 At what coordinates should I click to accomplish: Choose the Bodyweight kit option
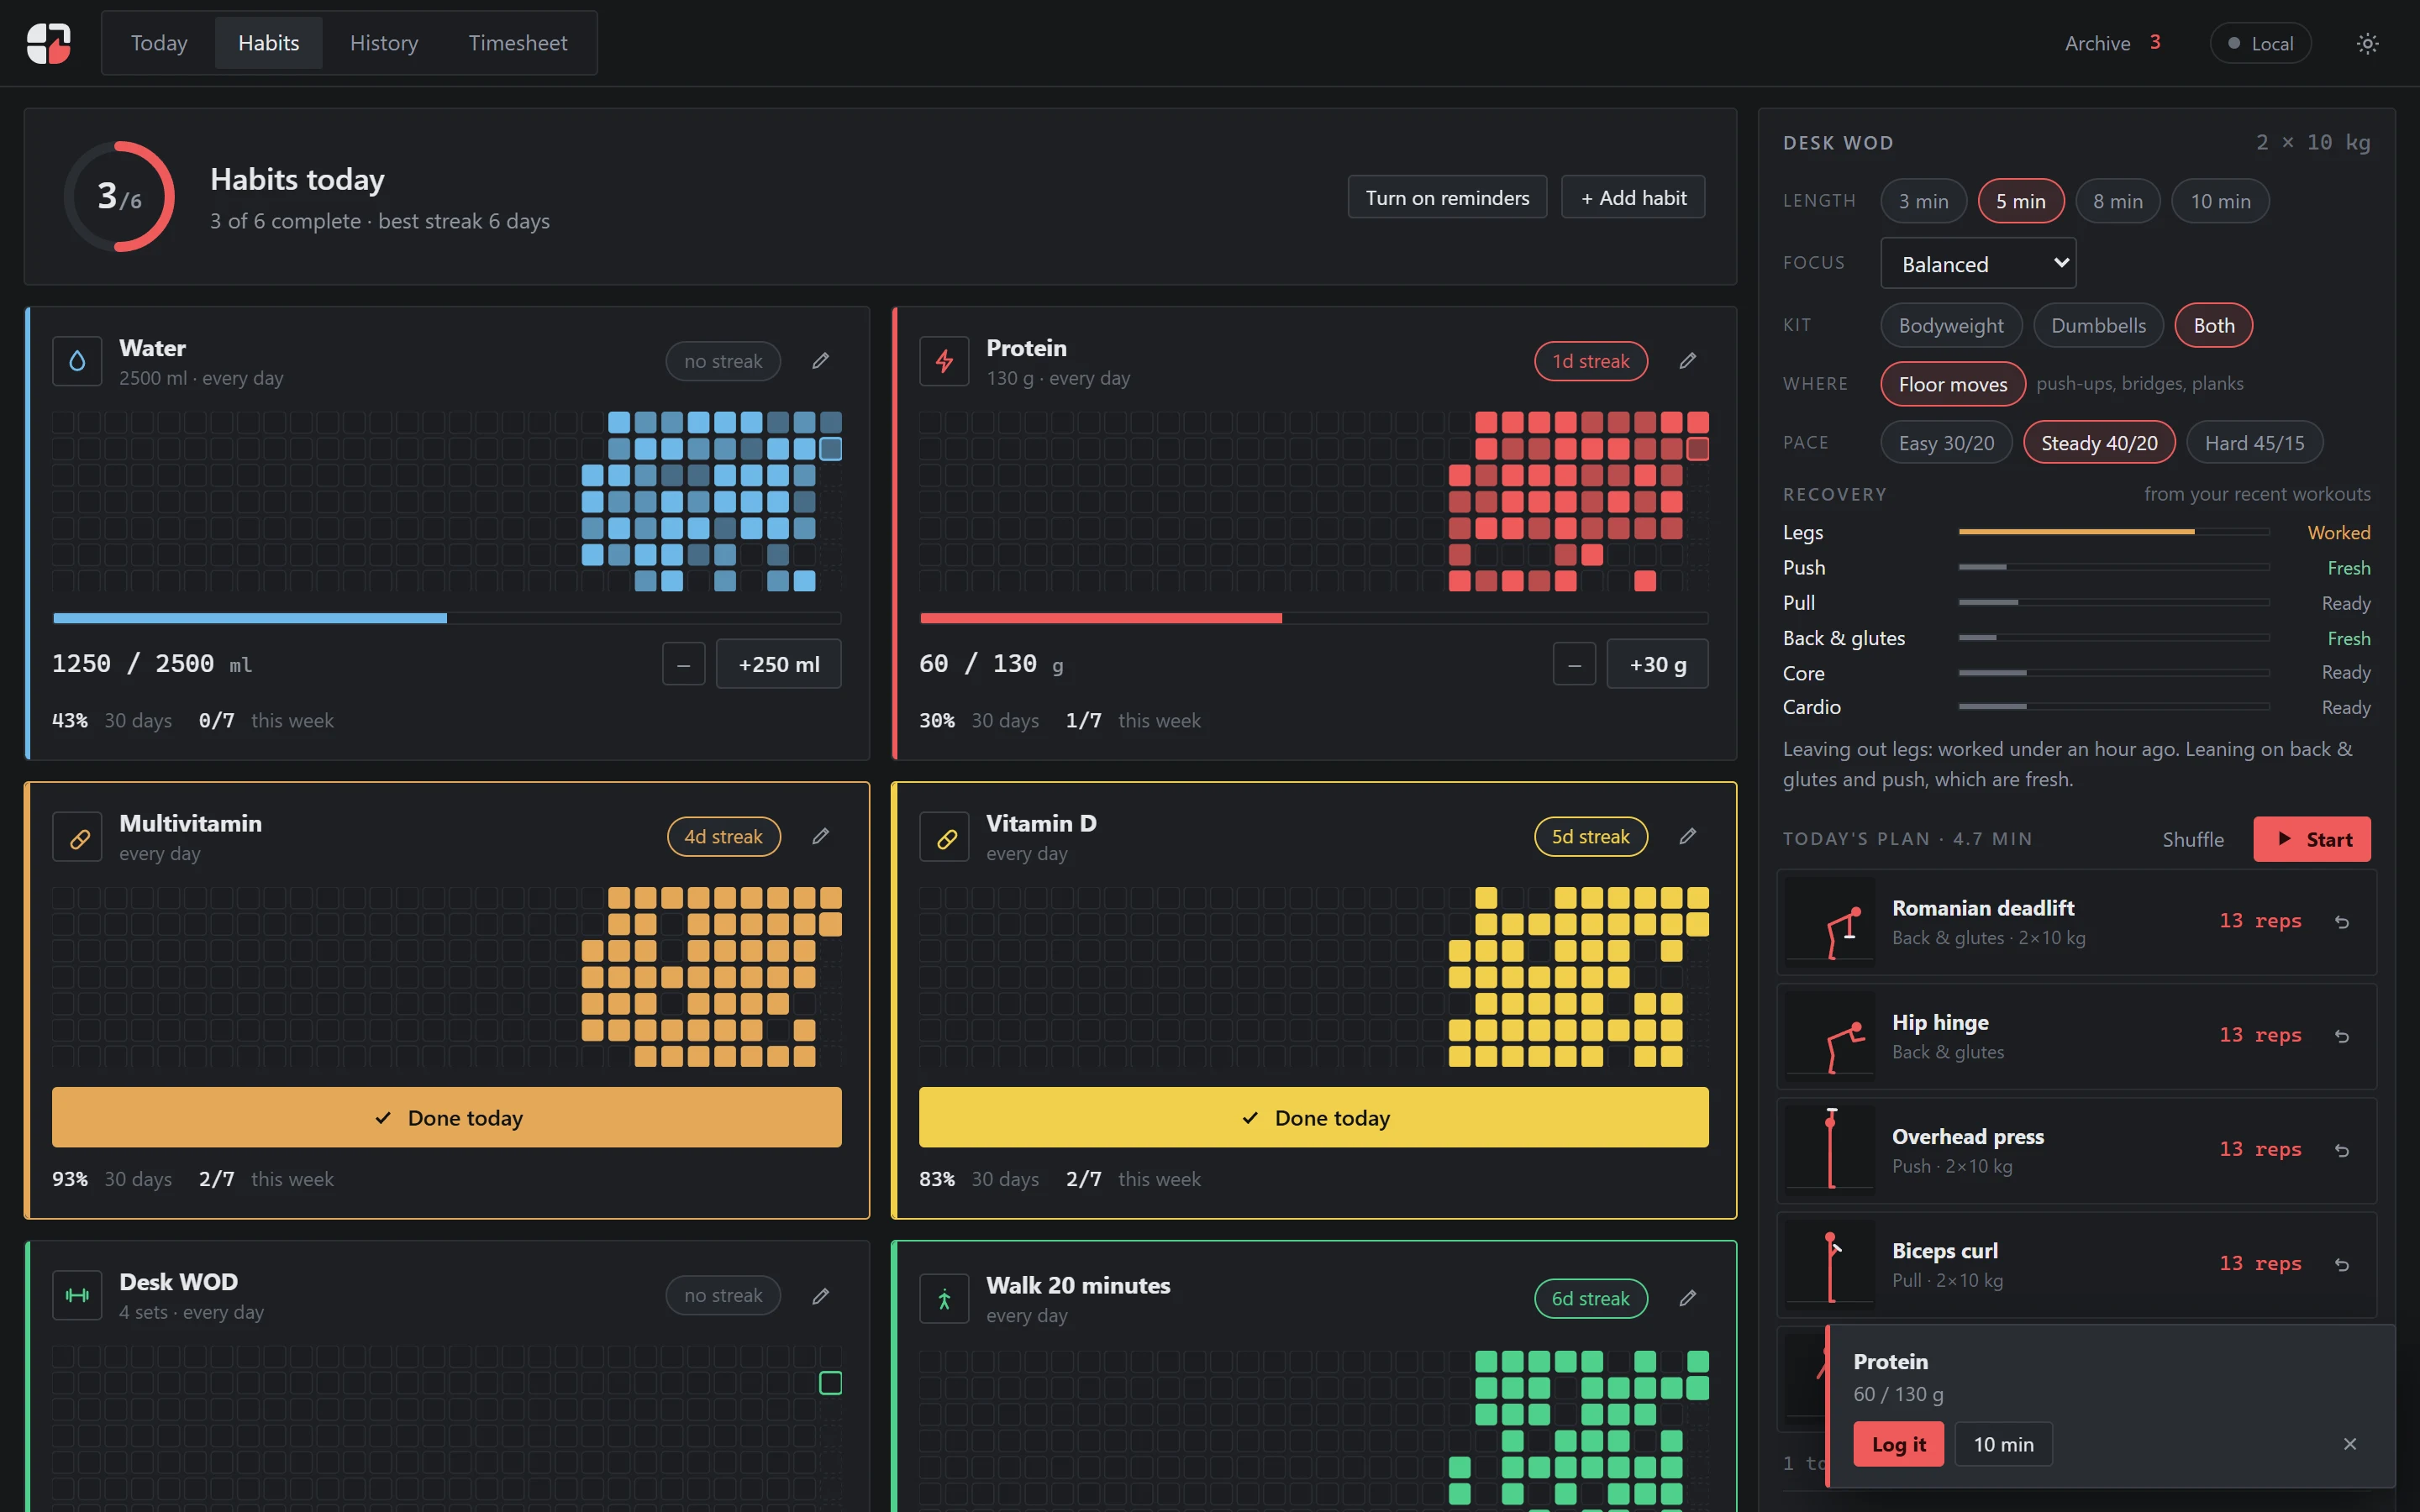click(1951, 326)
